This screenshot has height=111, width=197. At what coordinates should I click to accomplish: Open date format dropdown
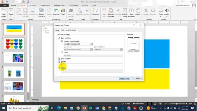[x=91, y=44]
